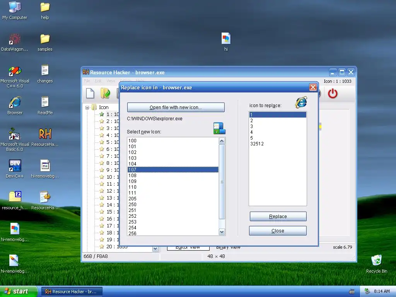The height and width of the screenshot is (297, 396).
Task: Select the Dev-C++ desktop shortcut
Action: [x=15, y=169]
